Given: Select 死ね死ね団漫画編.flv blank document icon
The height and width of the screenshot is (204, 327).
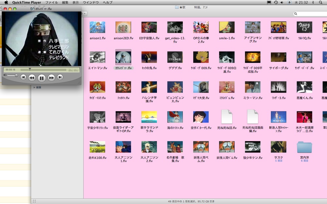Looking at the screenshot, I should [x=252, y=117].
